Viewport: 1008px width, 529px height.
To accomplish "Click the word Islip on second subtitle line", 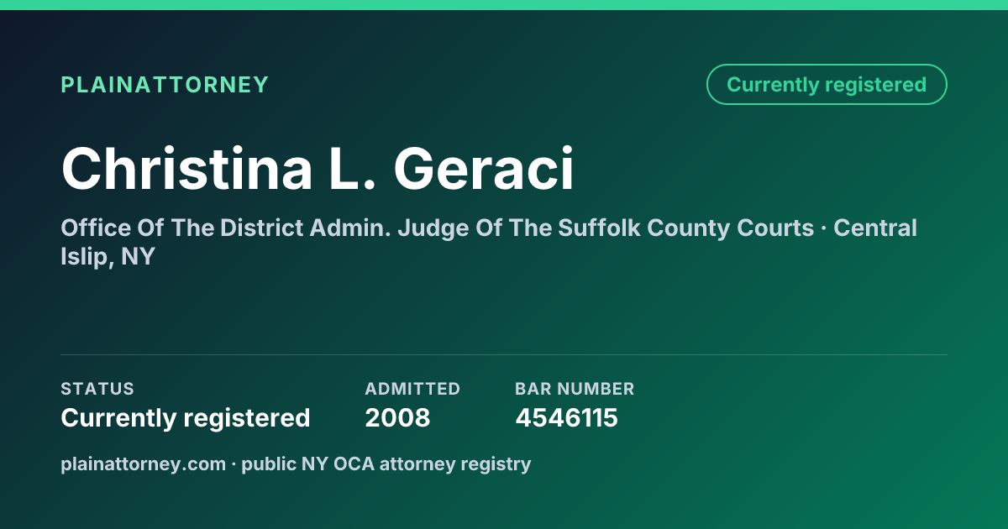I will tap(85, 257).
